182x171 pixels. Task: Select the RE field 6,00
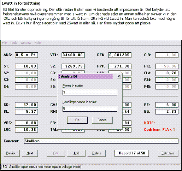167,105
